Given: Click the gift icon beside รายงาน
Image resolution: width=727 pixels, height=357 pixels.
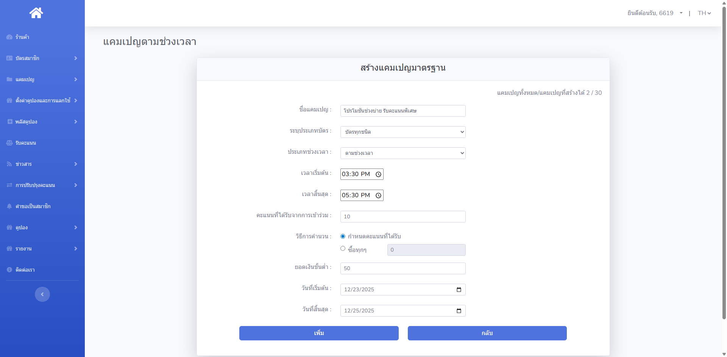Looking at the screenshot, I should tap(9, 249).
